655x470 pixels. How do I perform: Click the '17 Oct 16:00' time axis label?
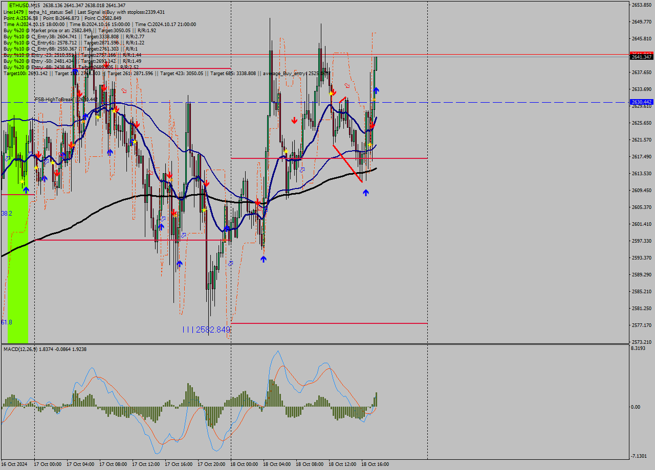(179, 464)
